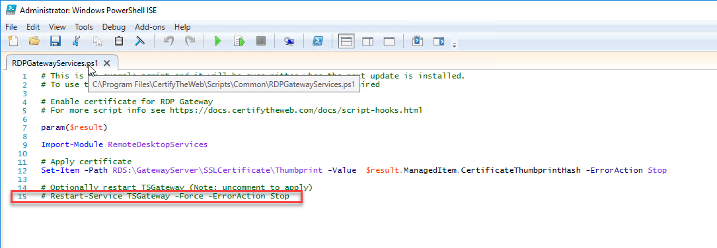
Task: Open a script using the folder icon
Action: point(34,42)
